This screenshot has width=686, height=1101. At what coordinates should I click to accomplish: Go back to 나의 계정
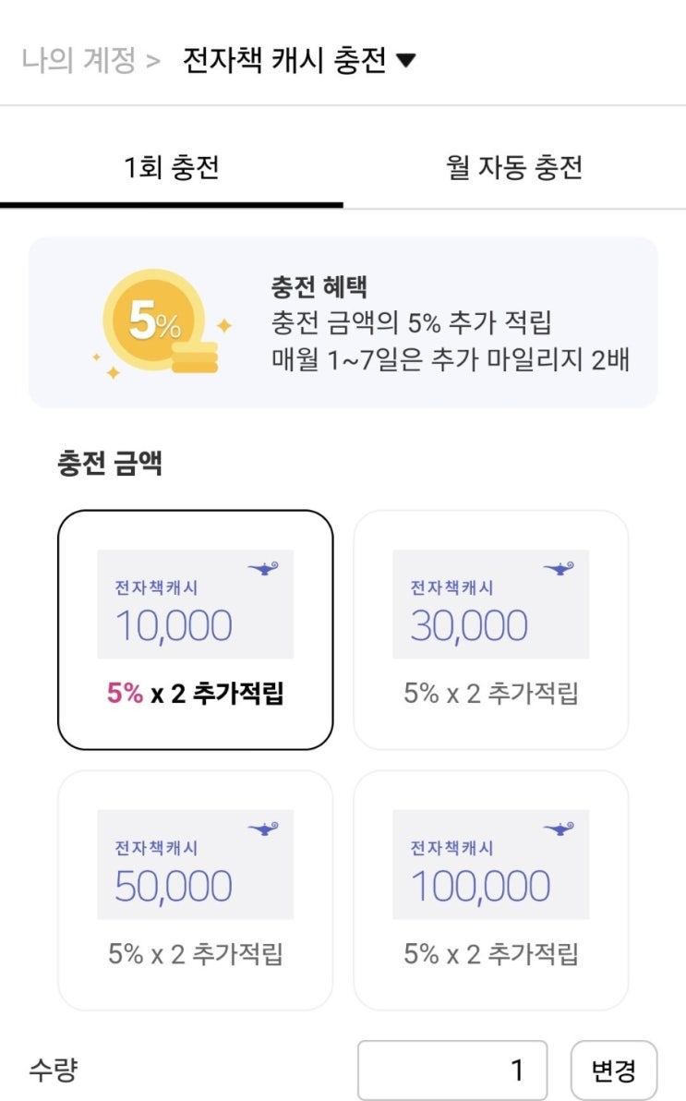(79, 62)
